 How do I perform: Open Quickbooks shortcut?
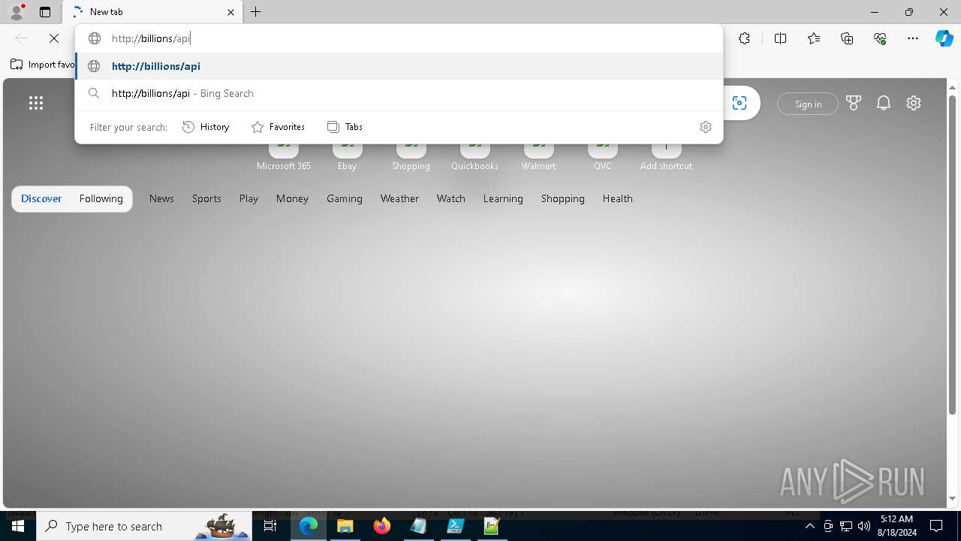click(474, 156)
